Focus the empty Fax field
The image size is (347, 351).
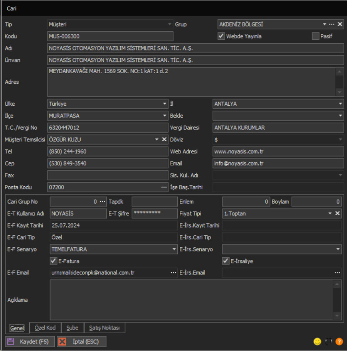click(x=108, y=175)
